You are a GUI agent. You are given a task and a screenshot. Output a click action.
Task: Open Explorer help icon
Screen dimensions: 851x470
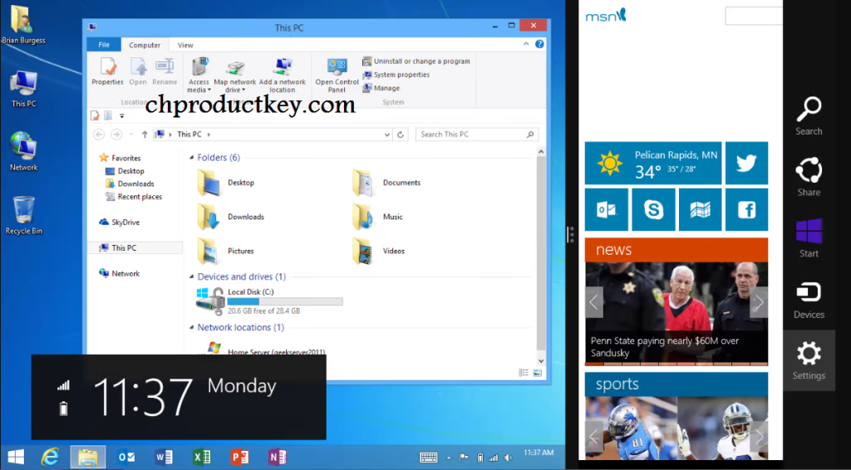[539, 45]
